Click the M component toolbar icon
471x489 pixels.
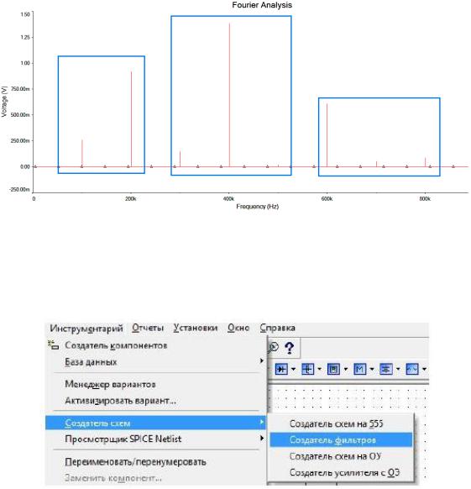pos(359,369)
